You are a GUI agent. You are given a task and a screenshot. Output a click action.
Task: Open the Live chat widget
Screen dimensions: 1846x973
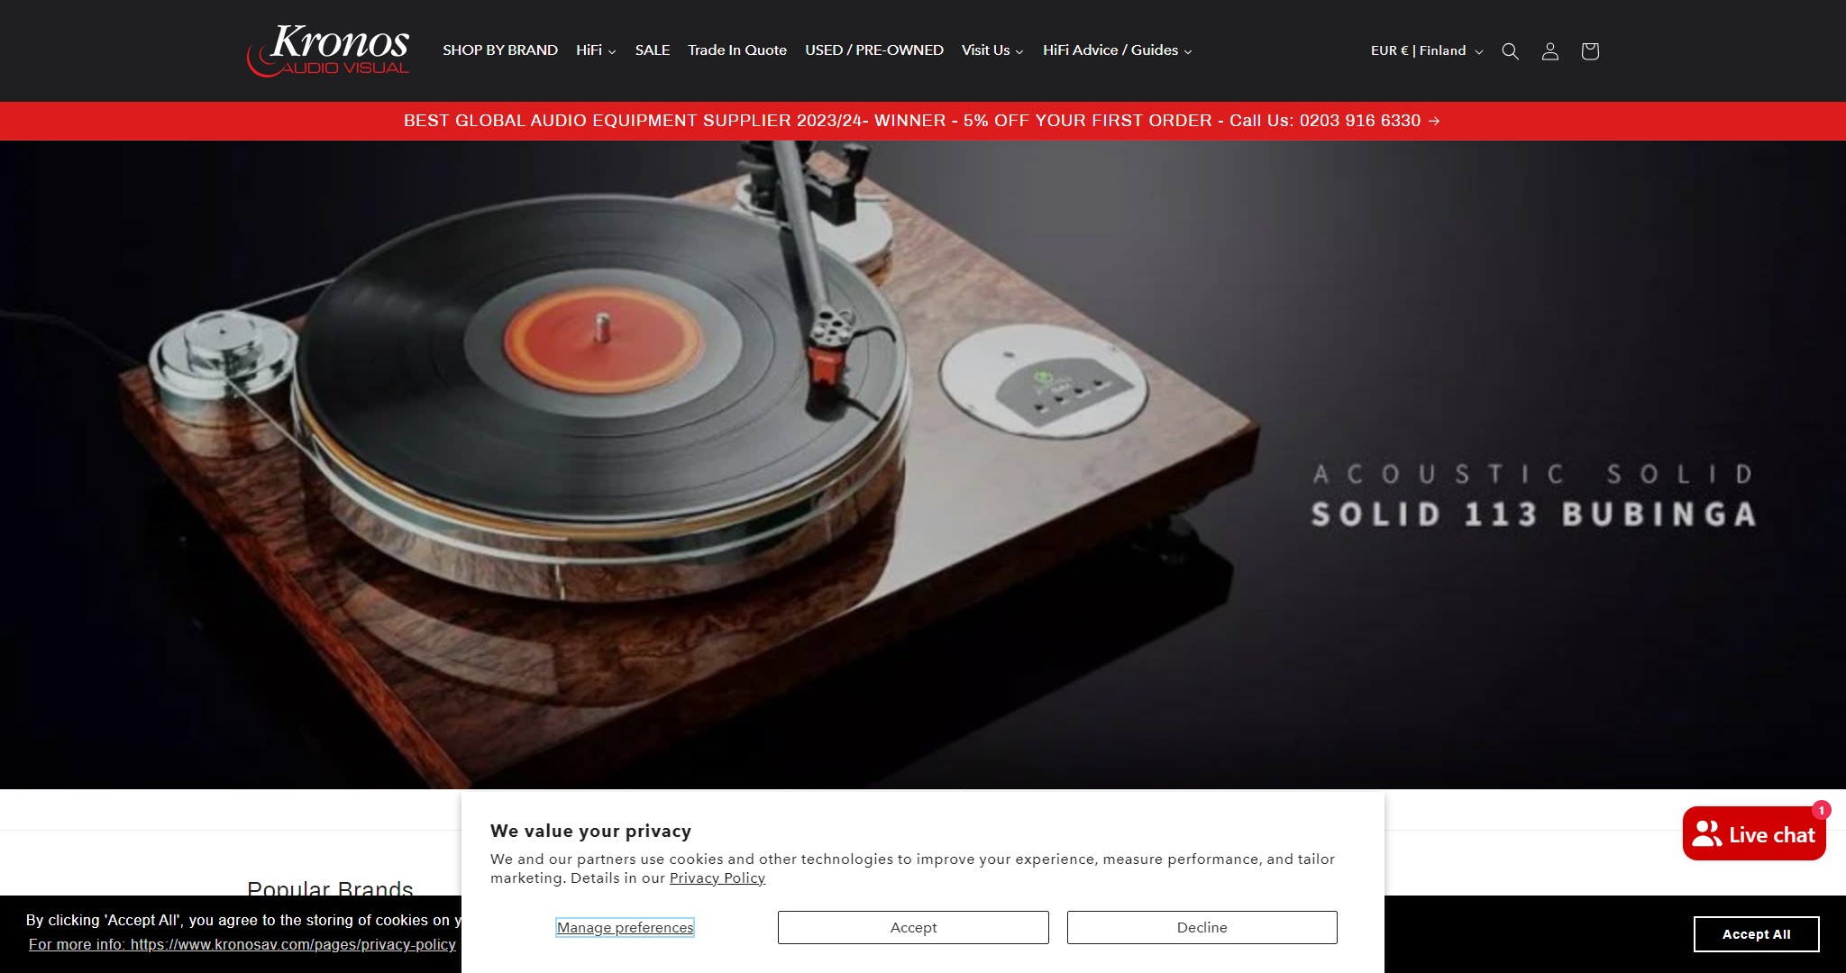coord(1754,834)
